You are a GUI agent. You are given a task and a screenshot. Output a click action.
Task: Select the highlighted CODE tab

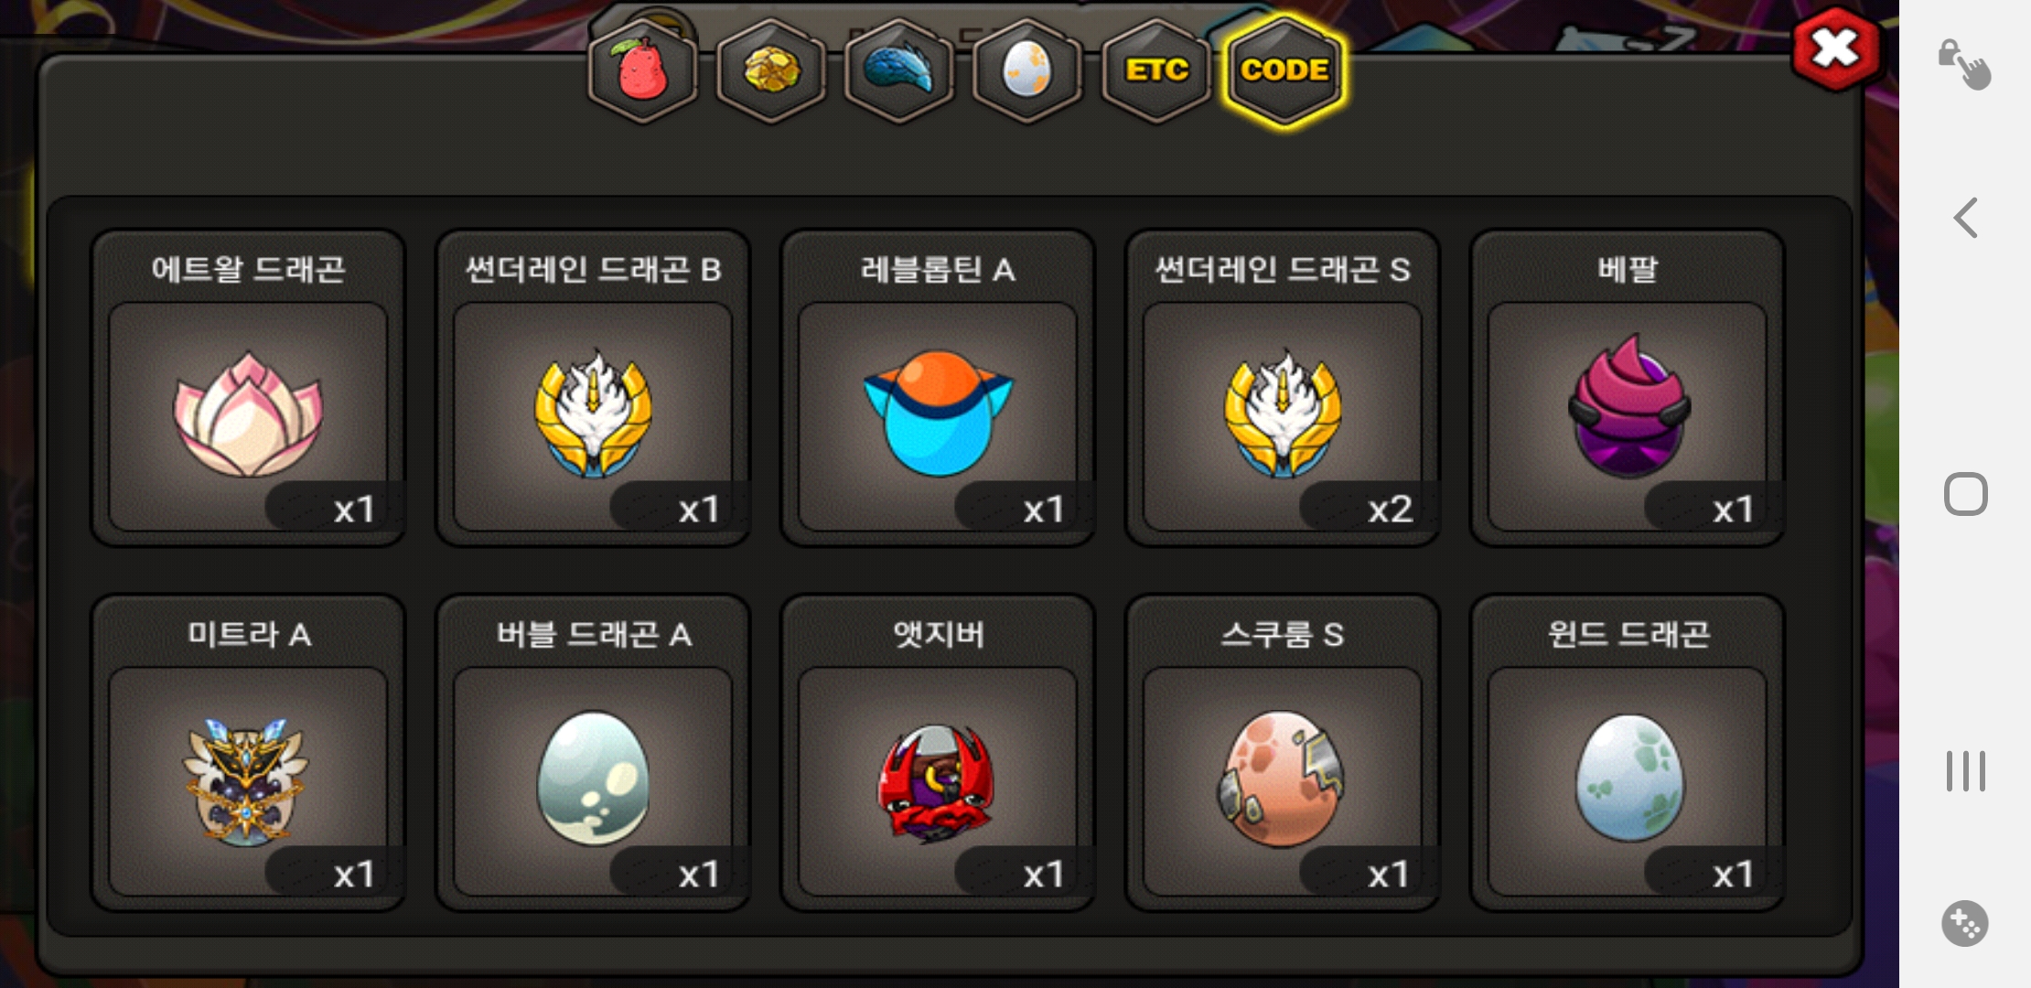(x=1284, y=70)
